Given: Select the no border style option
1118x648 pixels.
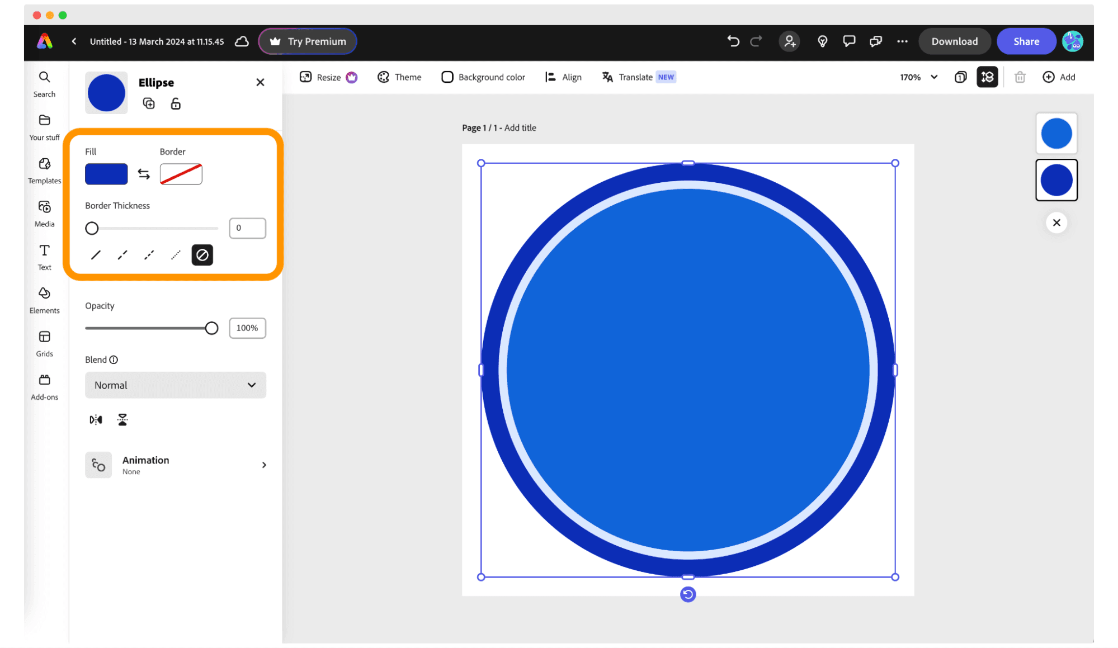Looking at the screenshot, I should coord(202,255).
